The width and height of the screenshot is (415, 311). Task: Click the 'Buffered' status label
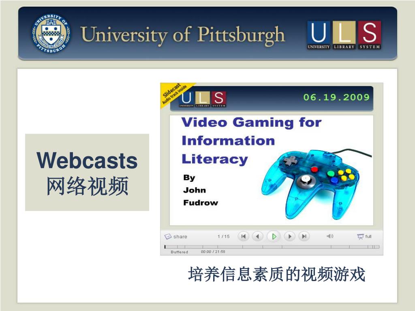point(180,252)
